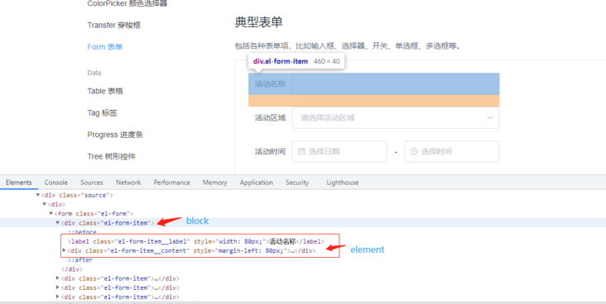Select Form 表单 in the sidebar

click(x=105, y=47)
